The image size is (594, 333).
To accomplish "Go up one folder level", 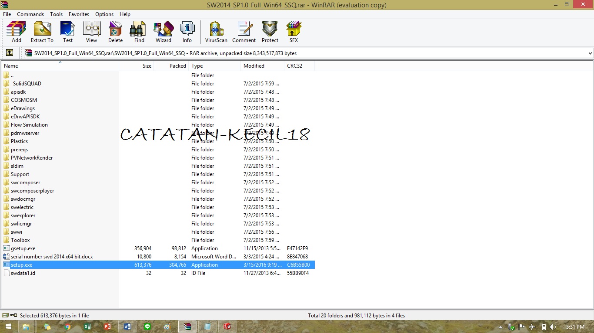I will [x=10, y=53].
